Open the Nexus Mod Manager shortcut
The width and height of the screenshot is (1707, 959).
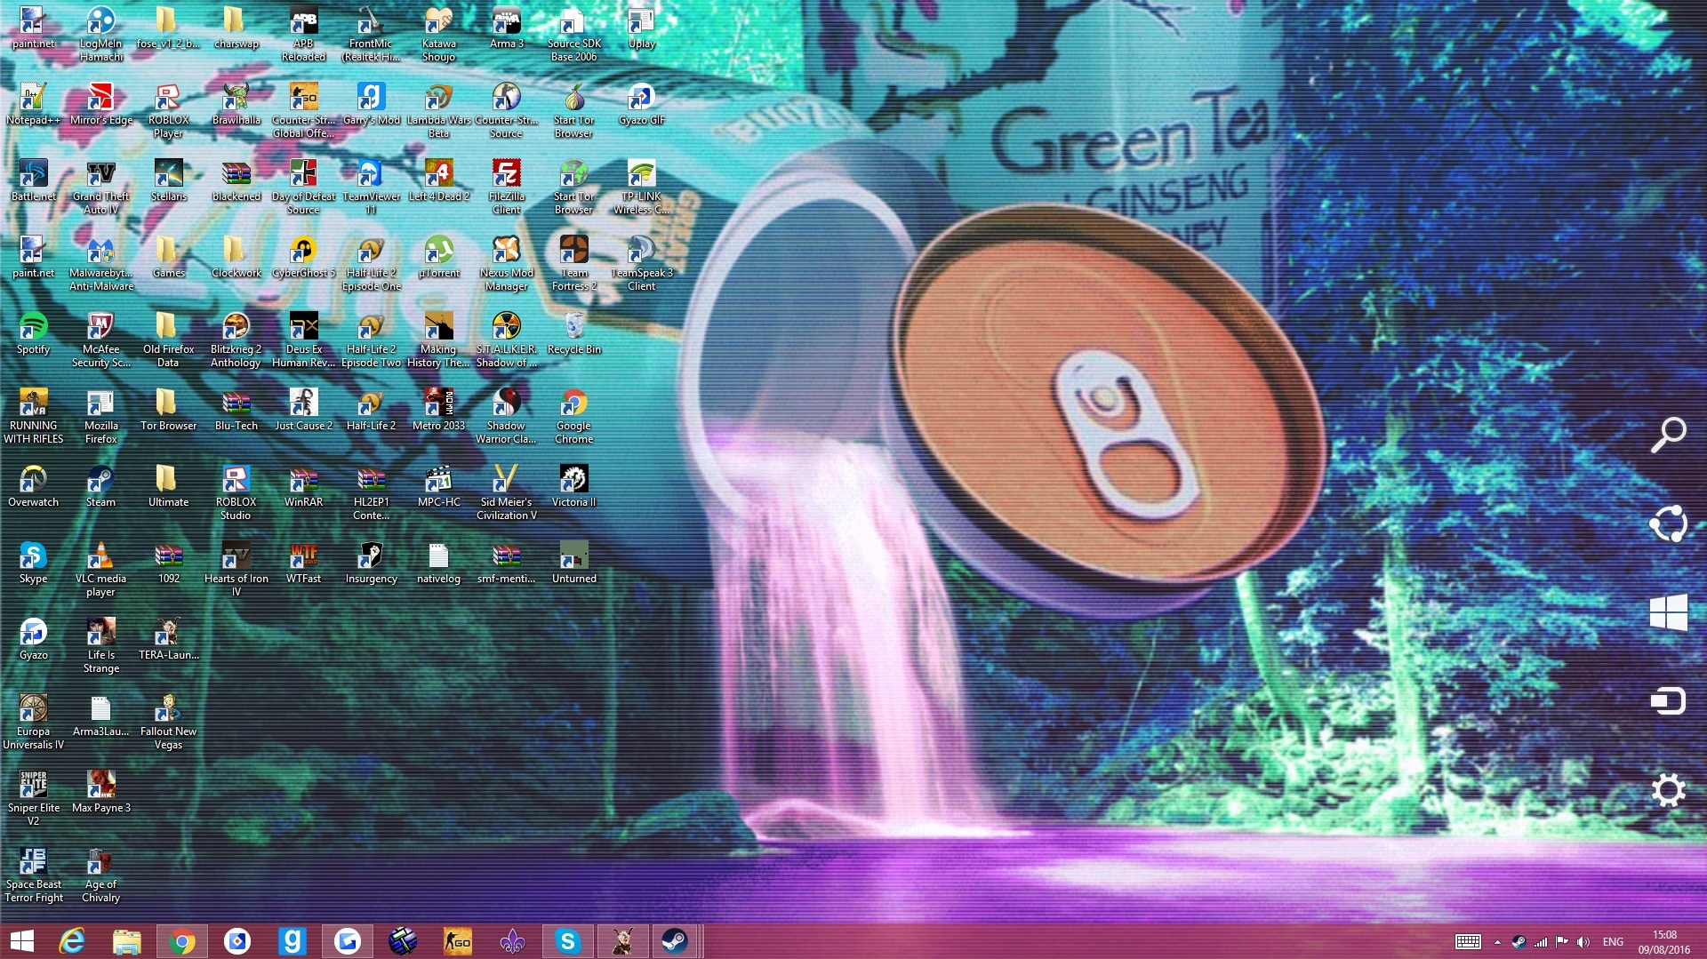507,263
